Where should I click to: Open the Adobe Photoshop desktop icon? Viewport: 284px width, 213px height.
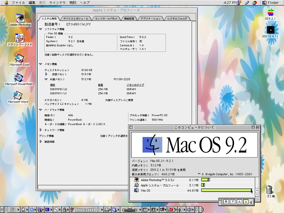tap(20, 18)
